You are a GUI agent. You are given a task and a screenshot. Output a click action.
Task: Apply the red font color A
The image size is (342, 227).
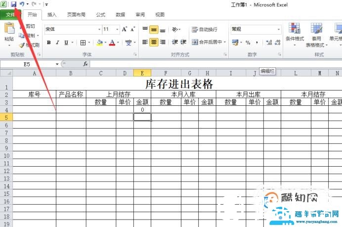pos(112,43)
